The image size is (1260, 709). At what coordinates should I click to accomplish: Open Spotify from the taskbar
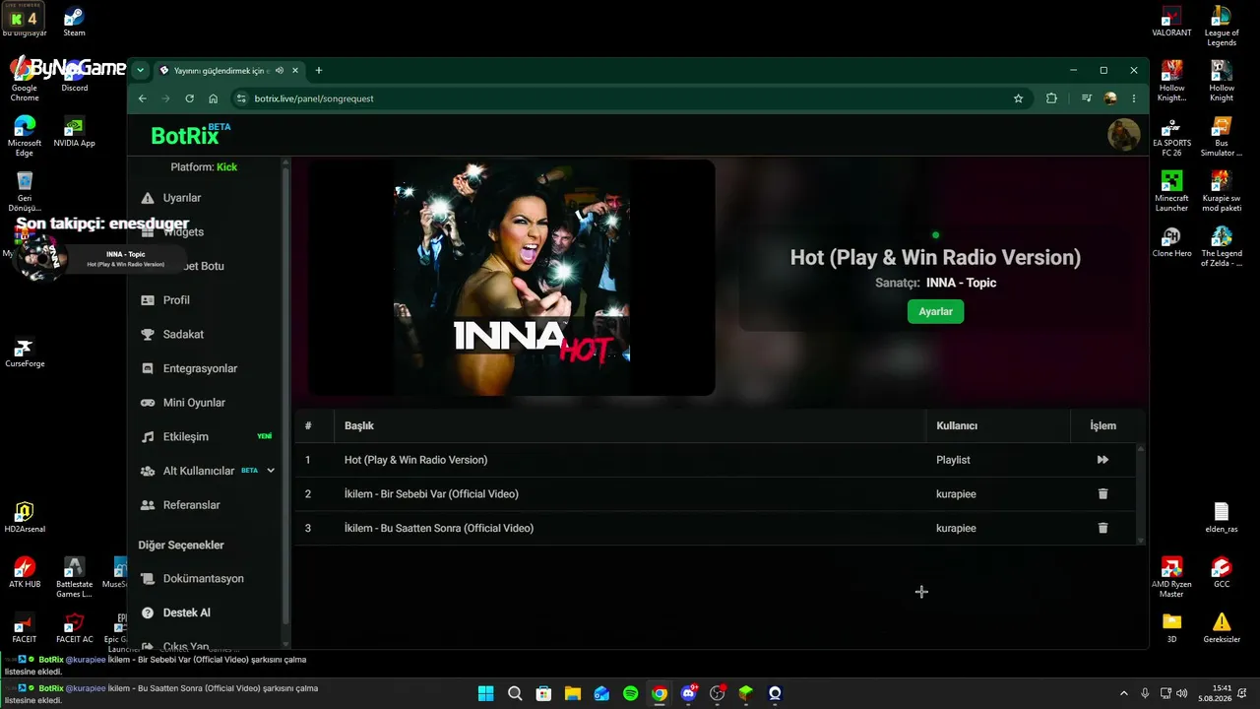[x=630, y=693]
